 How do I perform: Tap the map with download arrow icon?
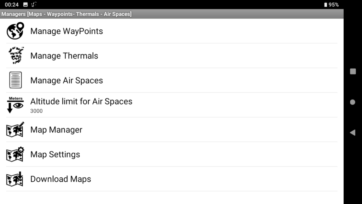[14, 179]
